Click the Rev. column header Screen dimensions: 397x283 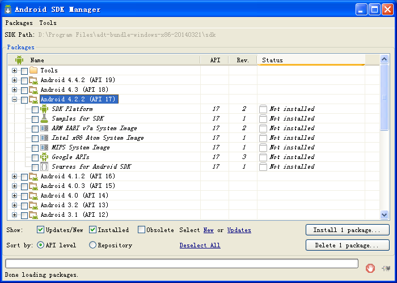[x=243, y=60]
